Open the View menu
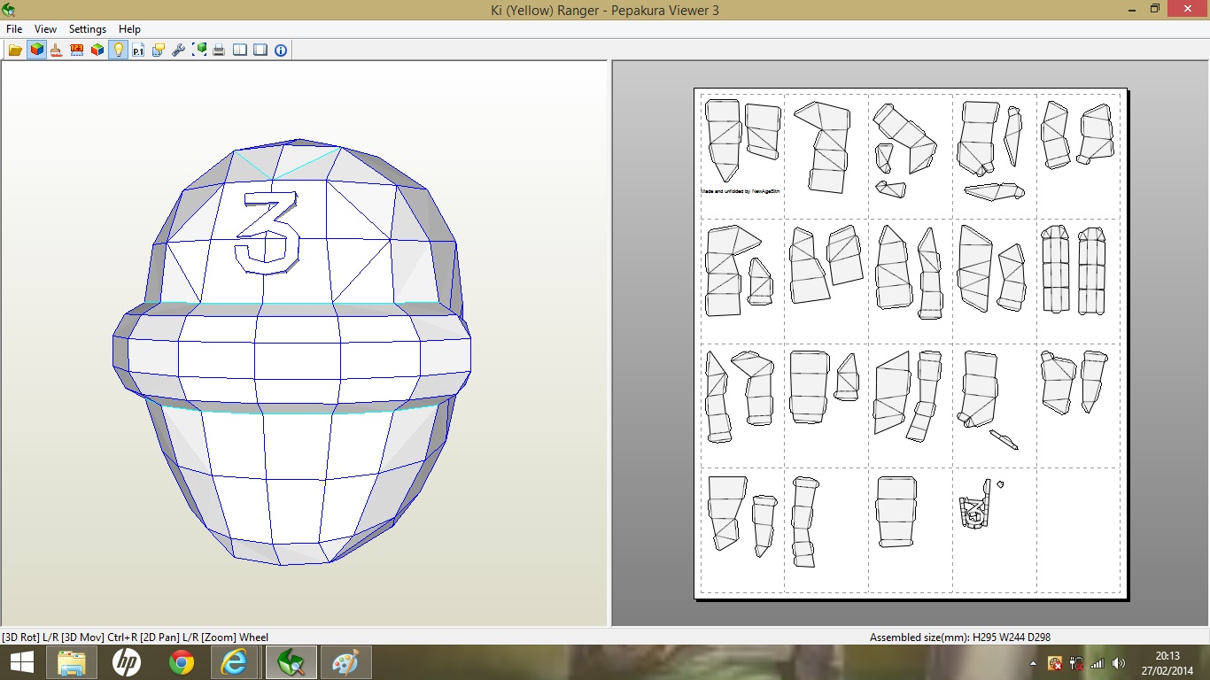 45,29
